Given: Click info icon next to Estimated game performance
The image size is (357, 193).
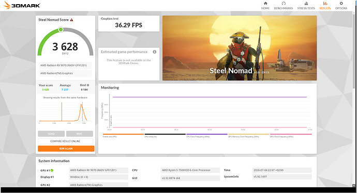Looking at the screenshot, I should click(155, 52).
